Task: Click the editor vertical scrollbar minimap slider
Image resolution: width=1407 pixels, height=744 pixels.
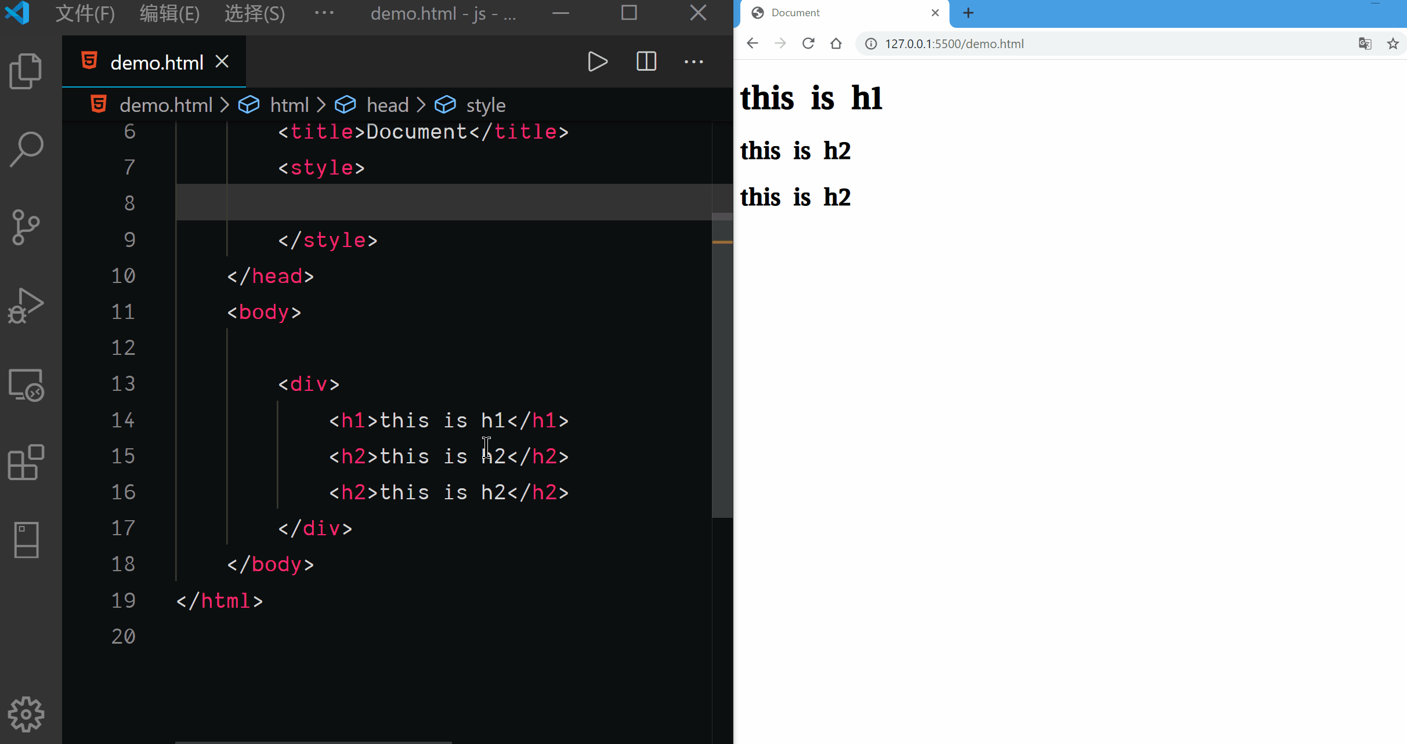Action: [x=722, y=365]
